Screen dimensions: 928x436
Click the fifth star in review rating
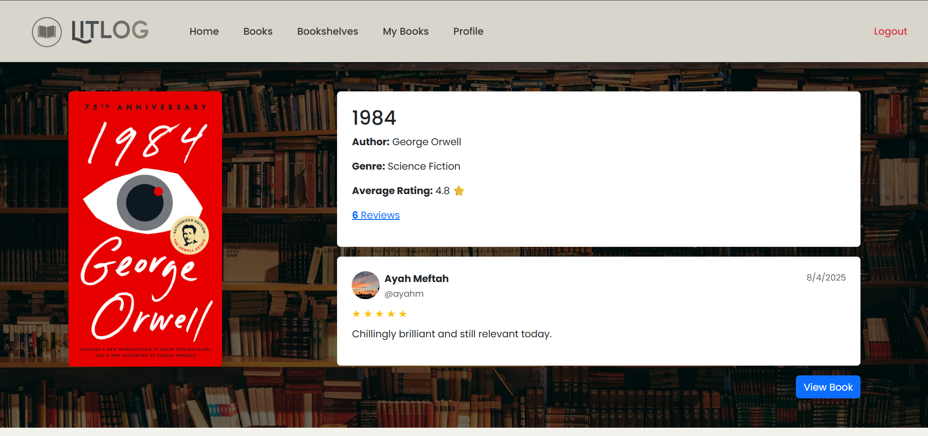point(403,314)
